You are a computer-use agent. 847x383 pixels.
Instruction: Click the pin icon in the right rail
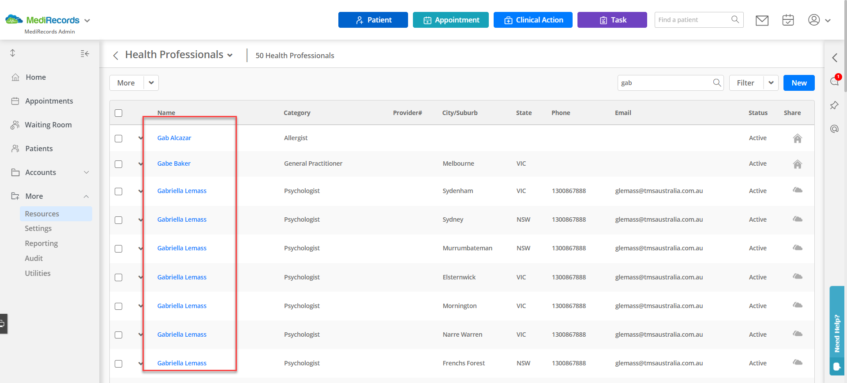(x=834, y=105)
